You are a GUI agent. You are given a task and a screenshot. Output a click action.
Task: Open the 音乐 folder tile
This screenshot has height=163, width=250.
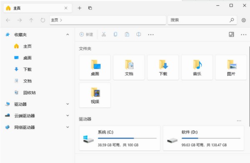click(197, 67)
